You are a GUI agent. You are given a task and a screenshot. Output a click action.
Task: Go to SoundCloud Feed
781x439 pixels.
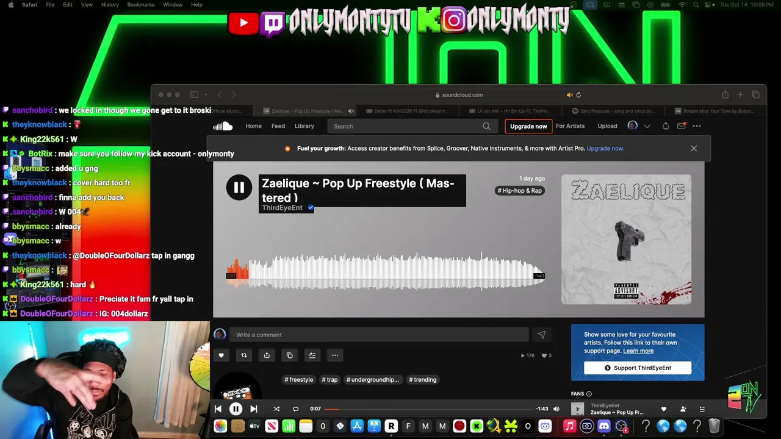tap(278, 126)
